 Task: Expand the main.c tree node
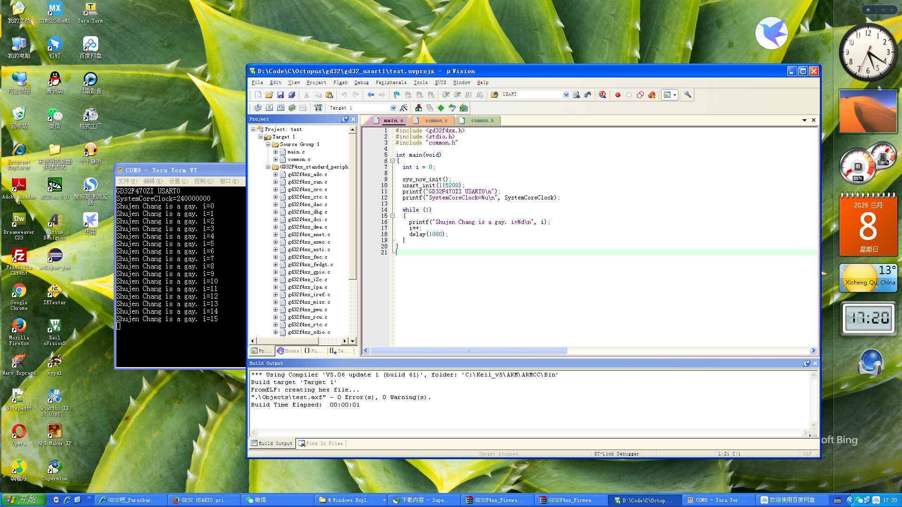tap(276, 152)
